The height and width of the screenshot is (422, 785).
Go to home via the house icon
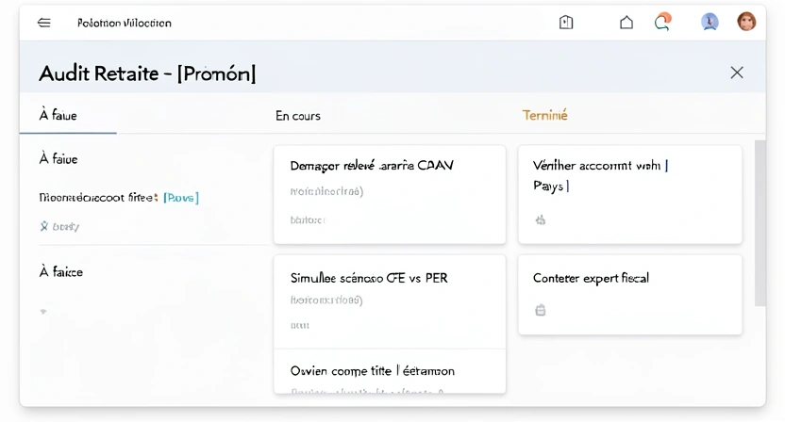[x=626, y=23]
